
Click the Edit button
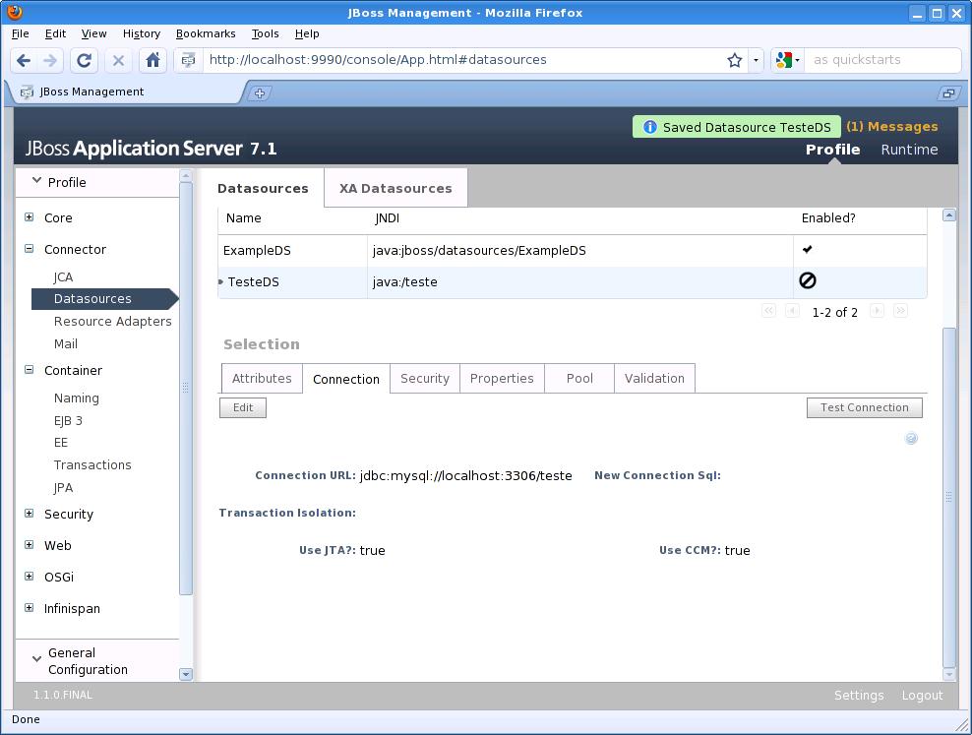tap(243, 407)
